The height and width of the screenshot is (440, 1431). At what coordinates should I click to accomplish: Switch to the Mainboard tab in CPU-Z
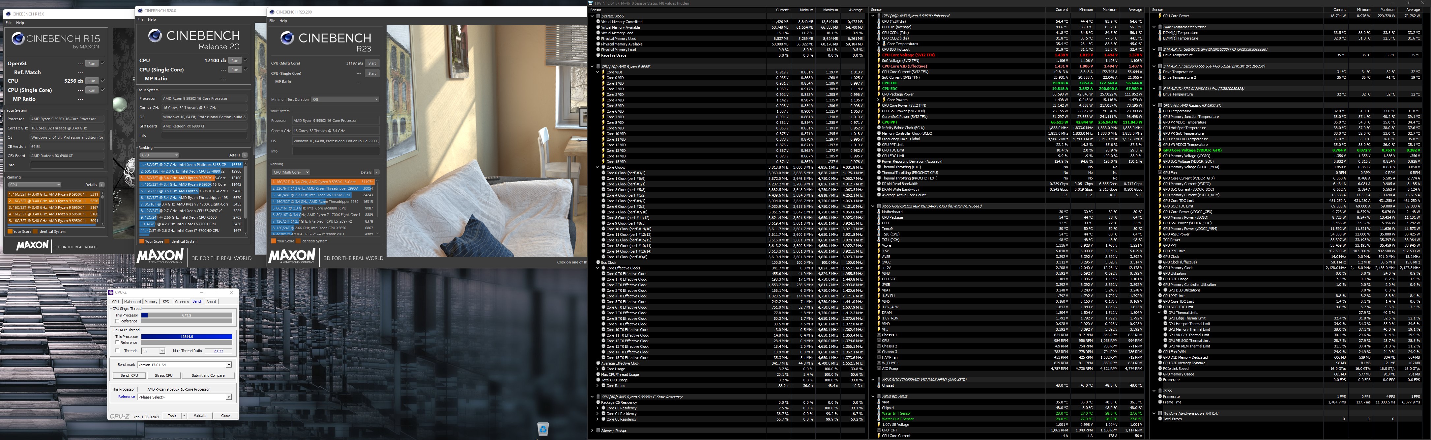coord(132,302)
